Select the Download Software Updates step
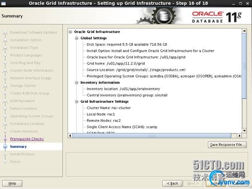Screen dimensions: 252x189 (x=34, y=32)
